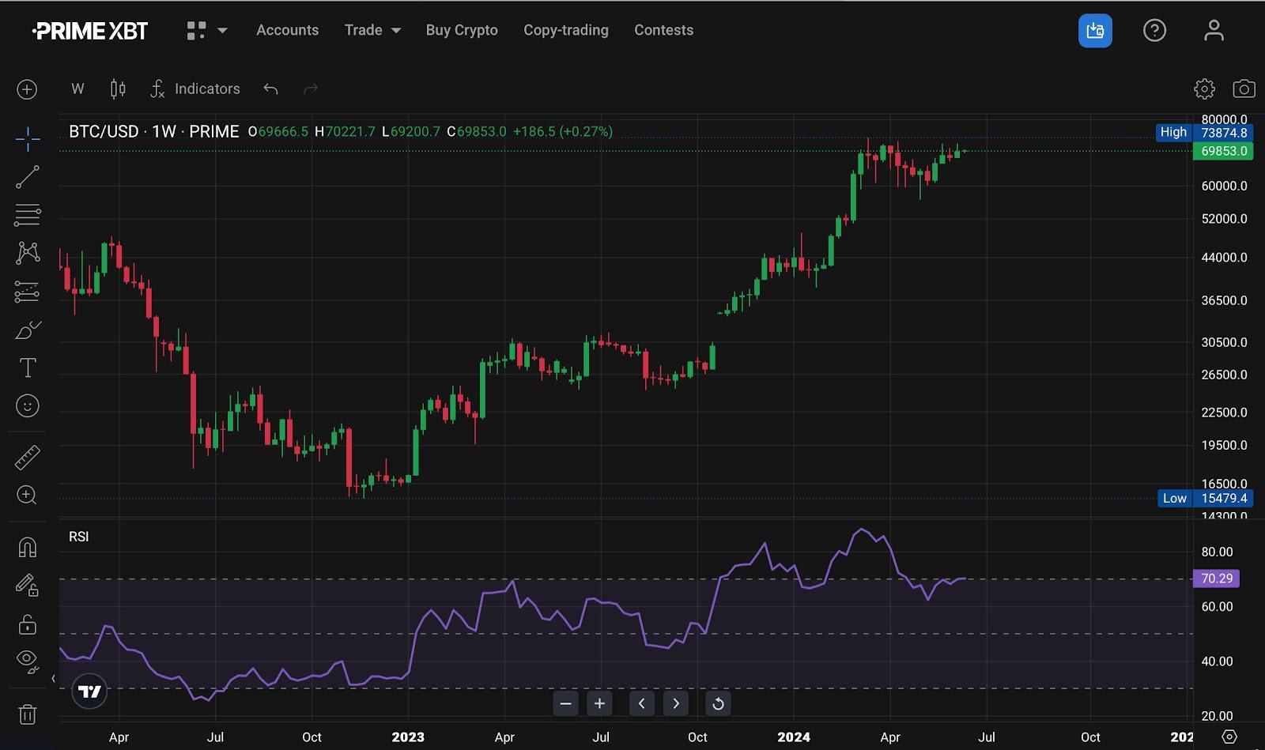Open the Fibonacci retracement tool
Viewport: 1265px width, 750px height.
pos(27,215)
